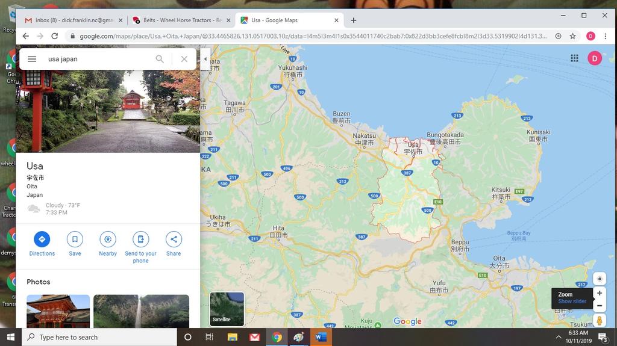Viewport: 617px width, 346px height.
Task: Switch to Satellite view
Action: (227, 309)
